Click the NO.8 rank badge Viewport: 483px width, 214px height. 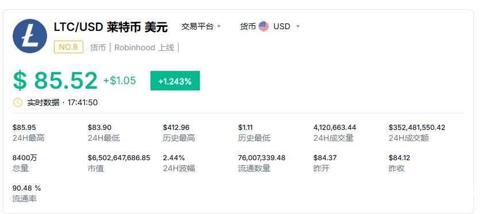point(68,47)
